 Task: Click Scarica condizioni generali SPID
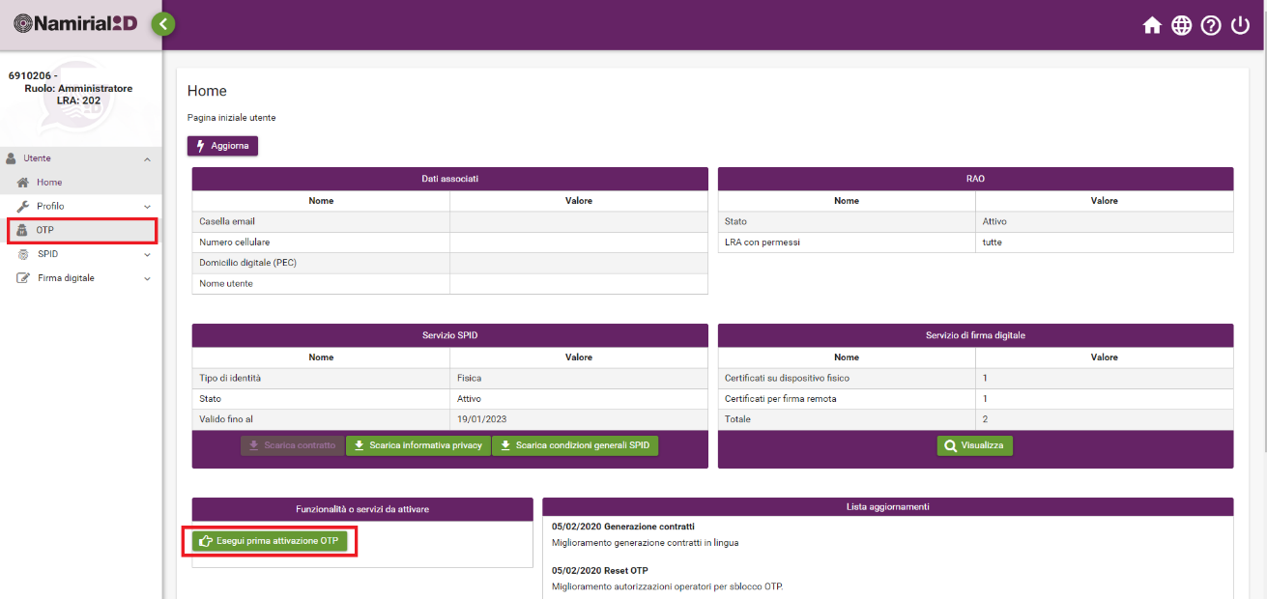point(575,445)
